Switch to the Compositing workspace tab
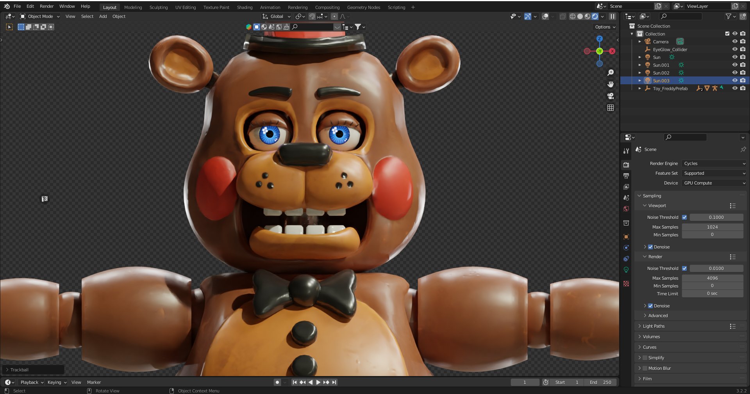750x394 pixels. click(327, 7)
